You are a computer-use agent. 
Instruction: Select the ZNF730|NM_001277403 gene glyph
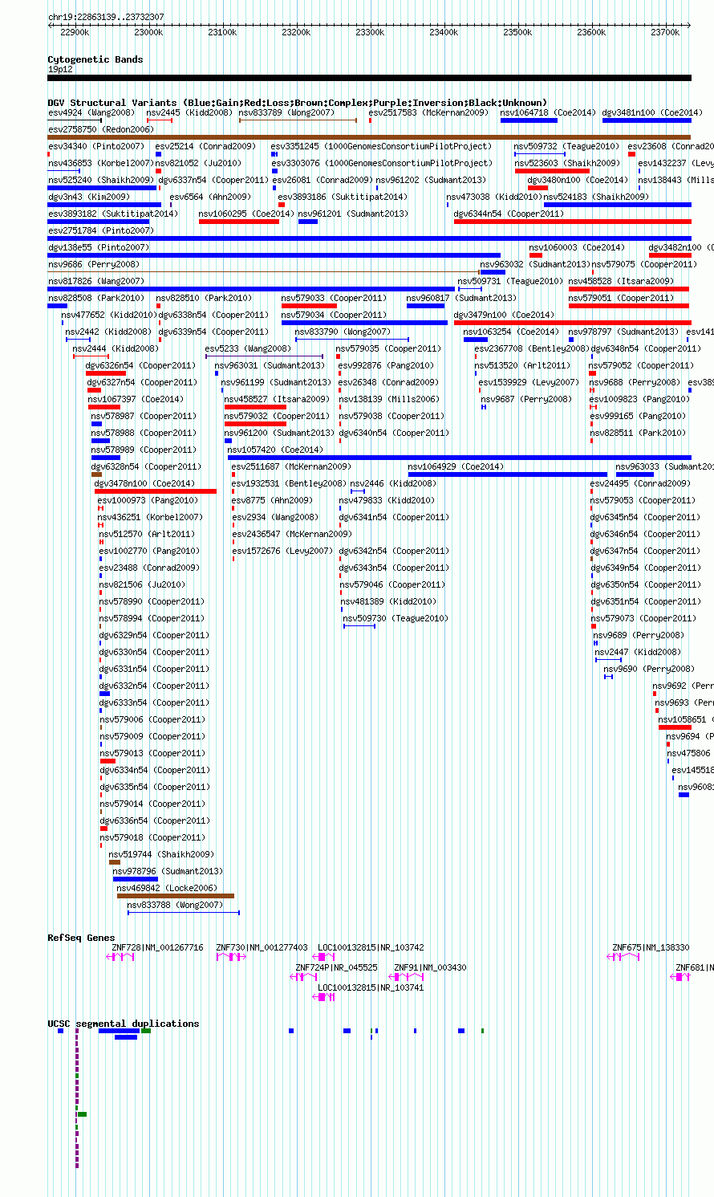tap(230, 957)
